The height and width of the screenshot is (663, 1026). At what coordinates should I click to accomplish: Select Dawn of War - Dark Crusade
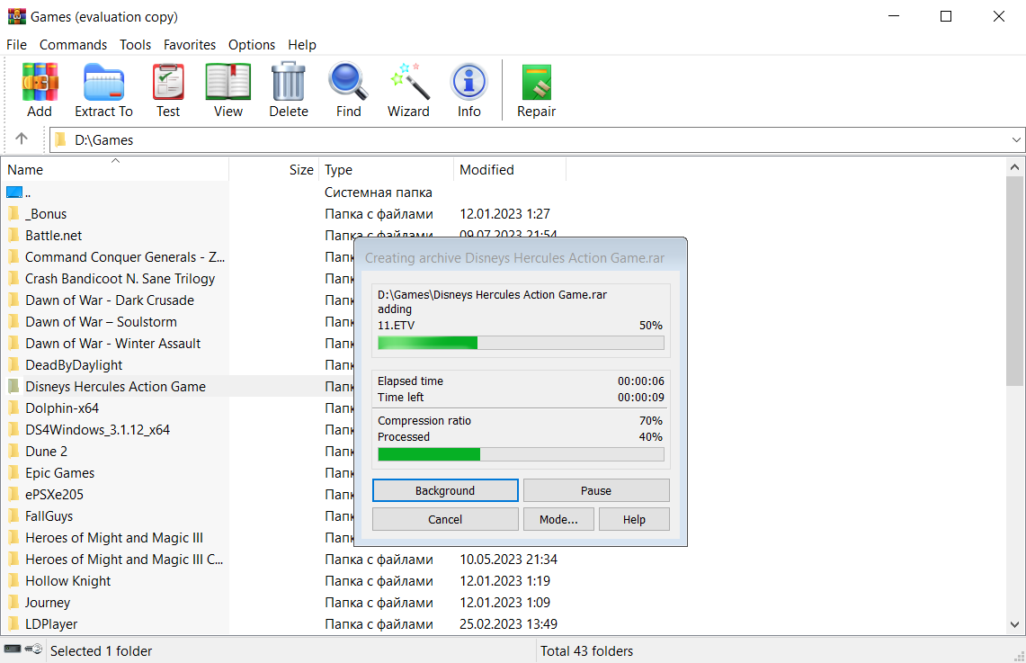[x=110, y=300]
